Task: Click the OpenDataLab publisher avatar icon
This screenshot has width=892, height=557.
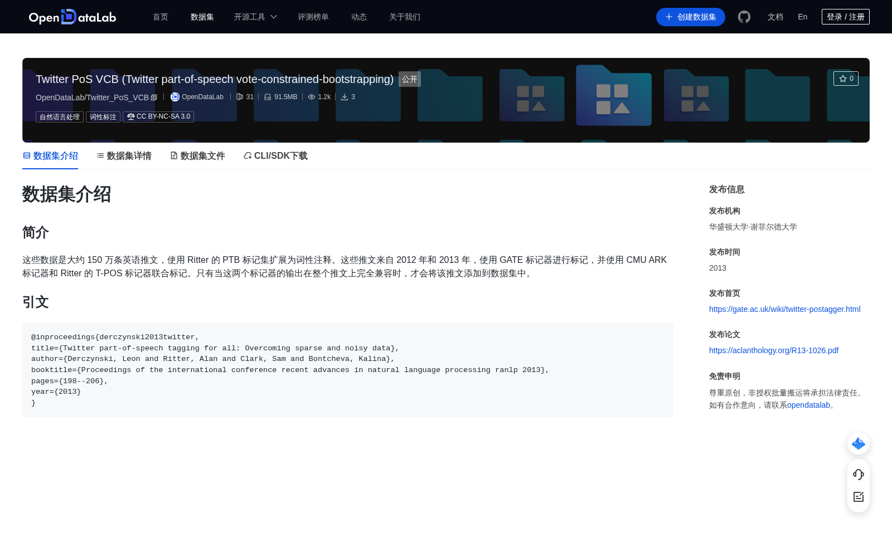Action: [x=175, y=97]
